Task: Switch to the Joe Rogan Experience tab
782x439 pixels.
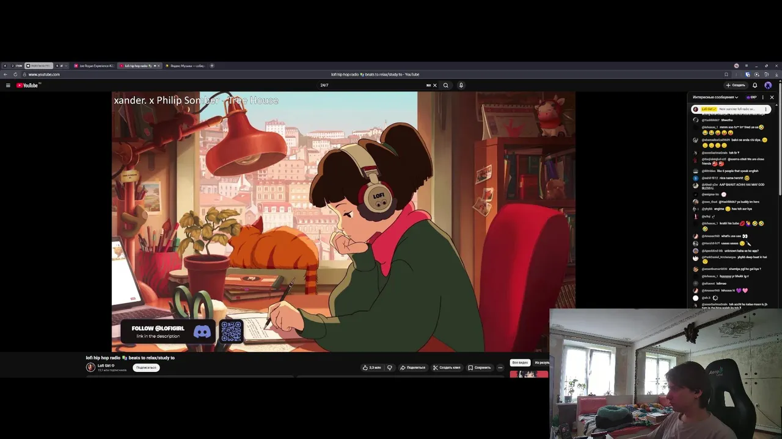Action: (x=94, y=66)
